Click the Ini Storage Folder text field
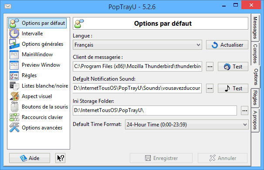Image resolution: width=264 pixels, height=170 pixels. pyautogui.click(x=155, y=111)
